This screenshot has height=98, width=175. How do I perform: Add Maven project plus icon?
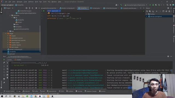pyautogui.click(x=157, y=11)
